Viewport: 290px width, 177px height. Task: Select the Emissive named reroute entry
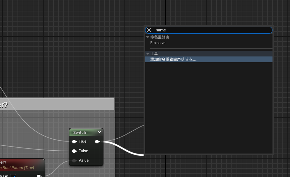coord(158,43)
